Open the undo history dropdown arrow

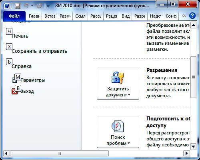[32, 6]
